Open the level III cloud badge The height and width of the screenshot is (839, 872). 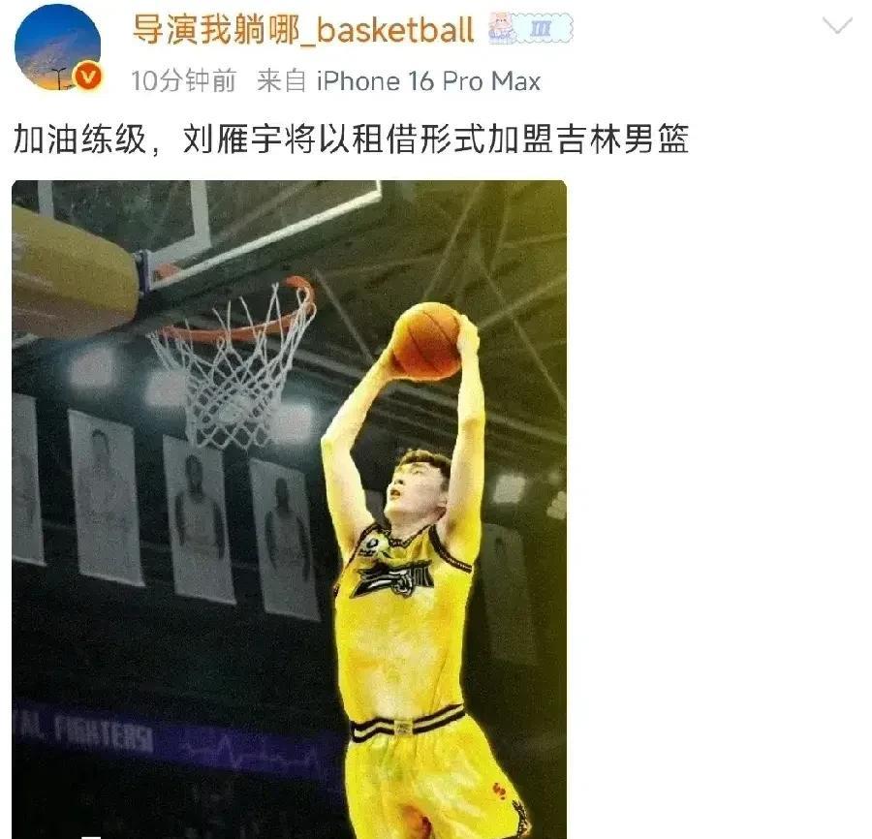pyautogui.click(x=542, y=28)
